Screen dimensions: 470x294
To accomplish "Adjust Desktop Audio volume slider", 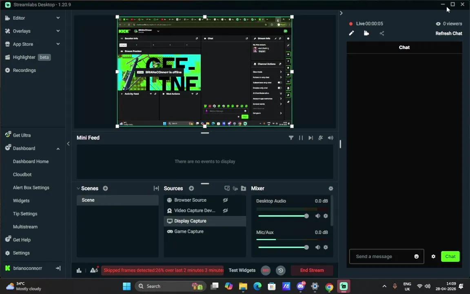I will point(282,216).
